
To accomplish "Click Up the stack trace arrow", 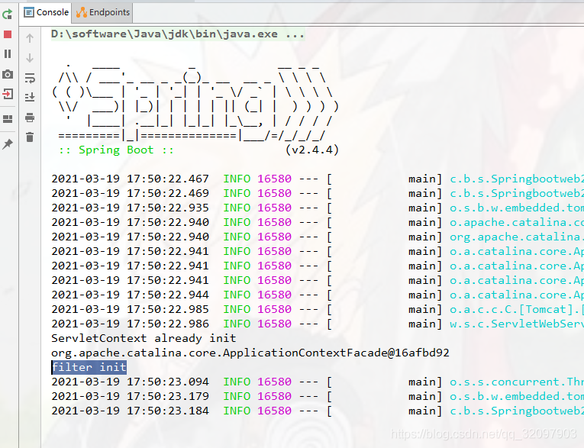I will click(x=30, y=37).
